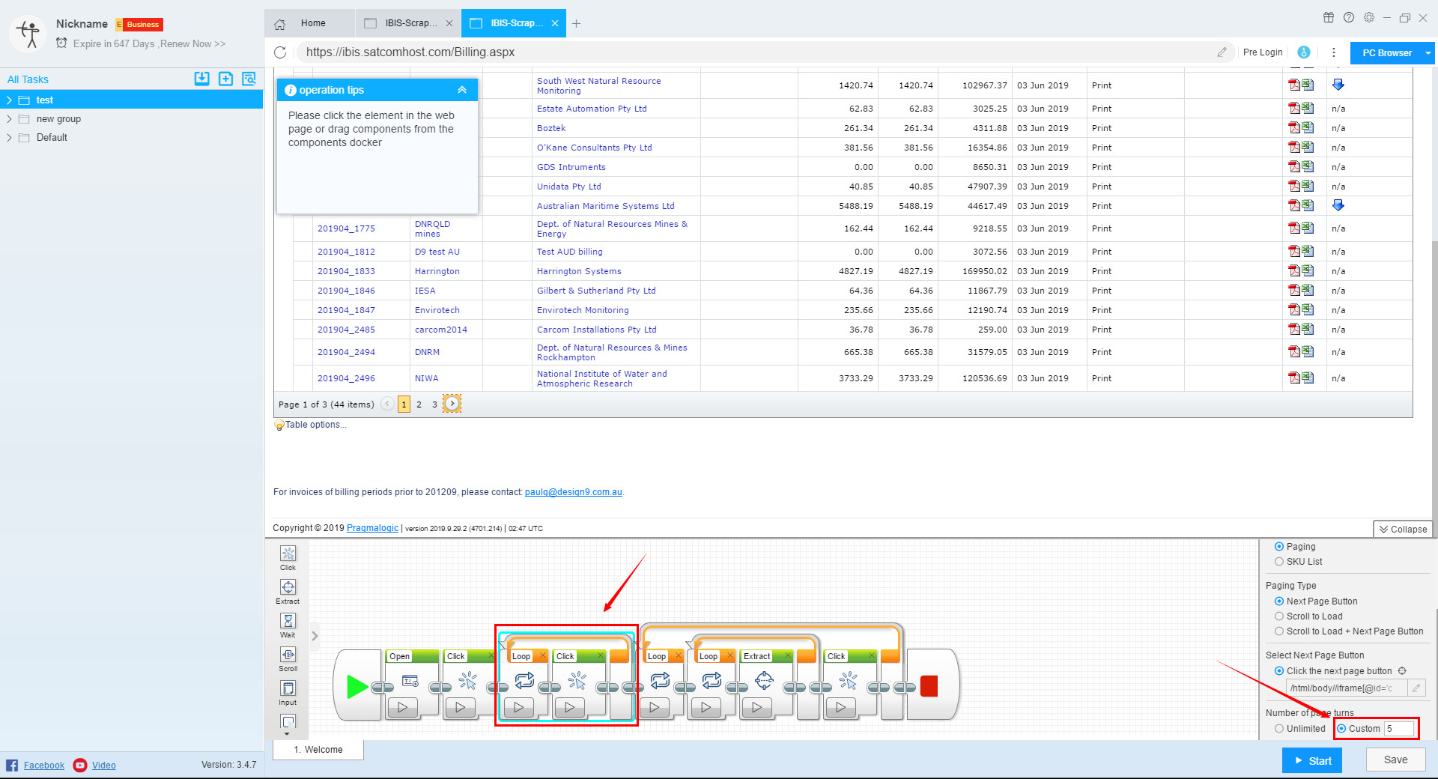Screen dimensions: 1438x779
Task: Click the Start button to run the task
Action: 1311,760
